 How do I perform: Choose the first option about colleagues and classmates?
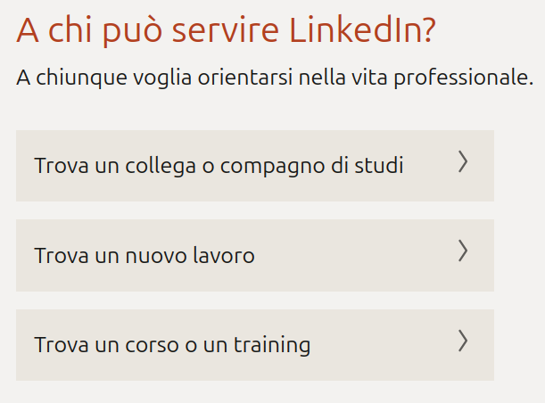point(254,166)
